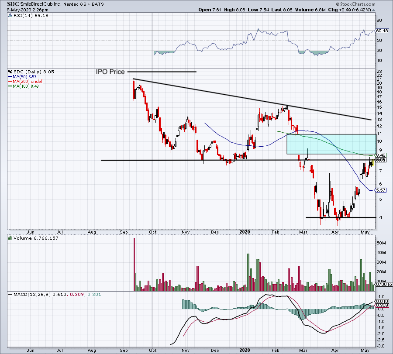The width and height of the screenshot is (393, 354).
Task: Click the 50M label on volume axis
Action: [381, 243]
